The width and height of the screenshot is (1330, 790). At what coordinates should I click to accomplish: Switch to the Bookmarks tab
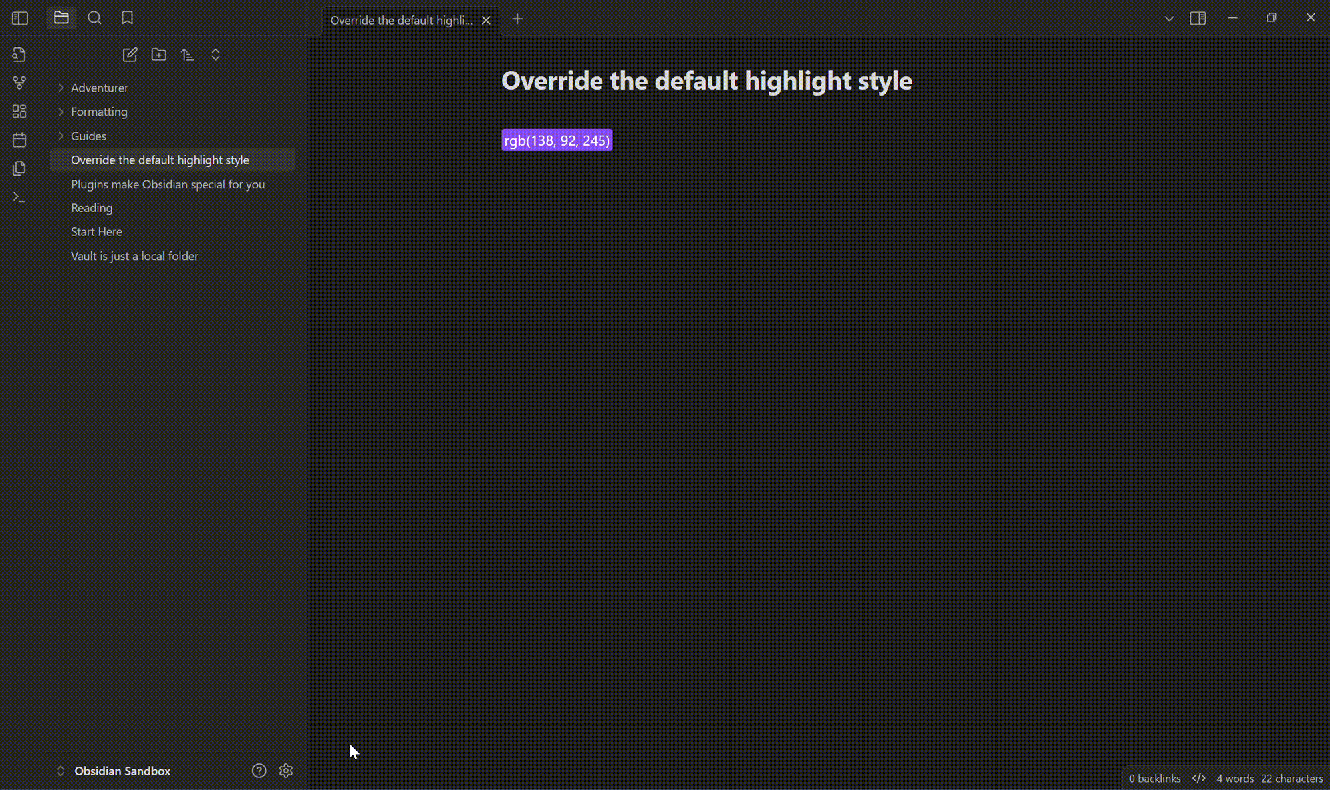tap(127, 18)
